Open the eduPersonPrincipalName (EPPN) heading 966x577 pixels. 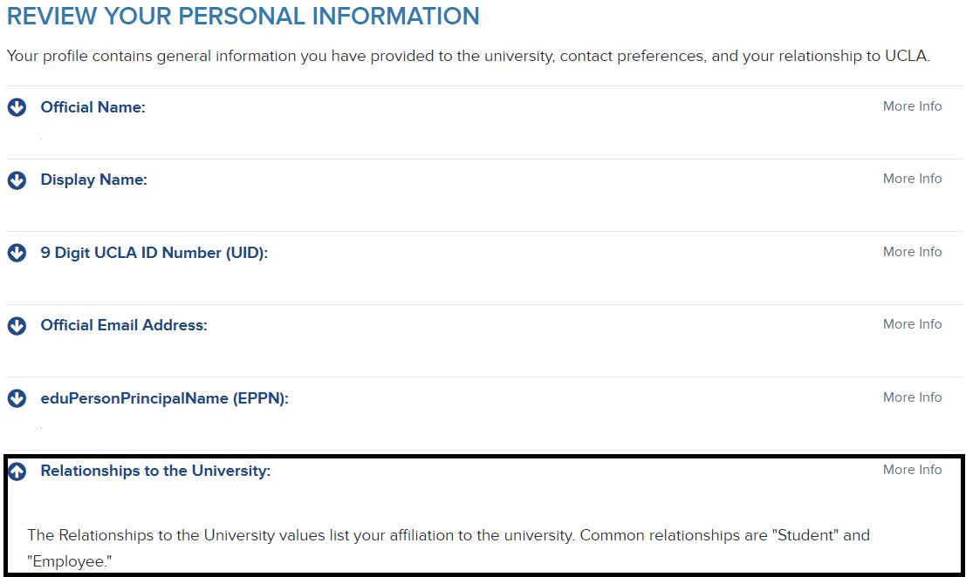click(x=164, y=398)
